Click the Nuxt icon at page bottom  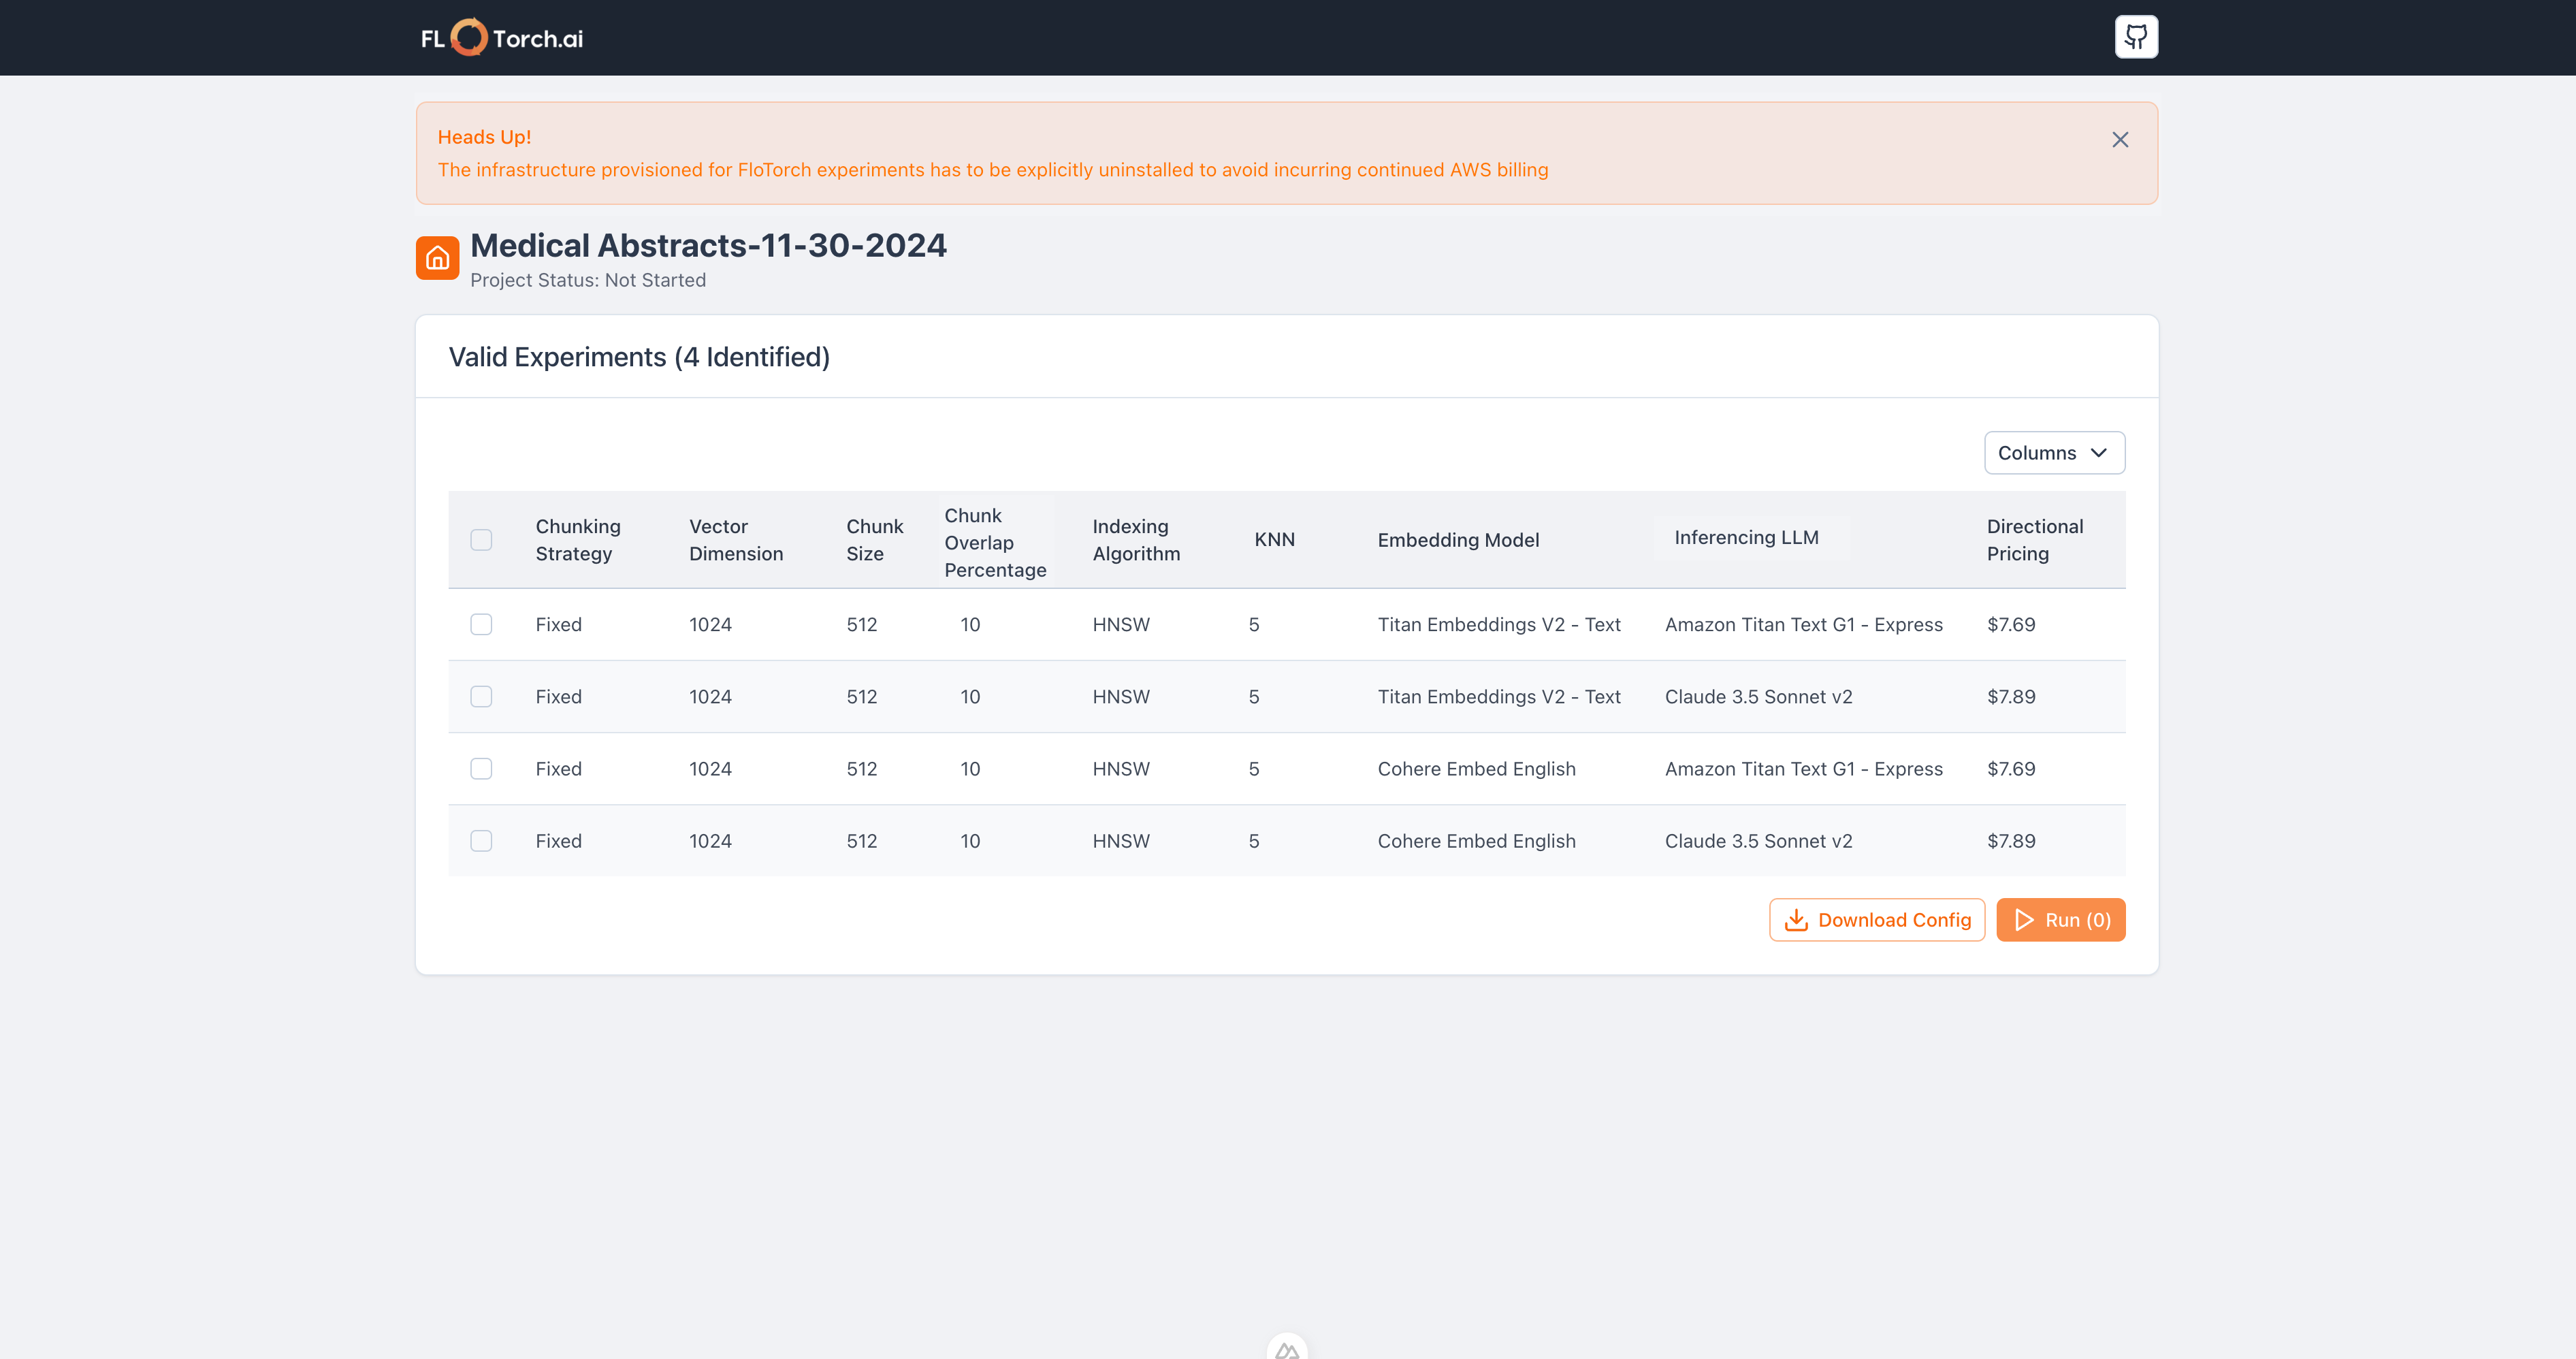1286,1349
